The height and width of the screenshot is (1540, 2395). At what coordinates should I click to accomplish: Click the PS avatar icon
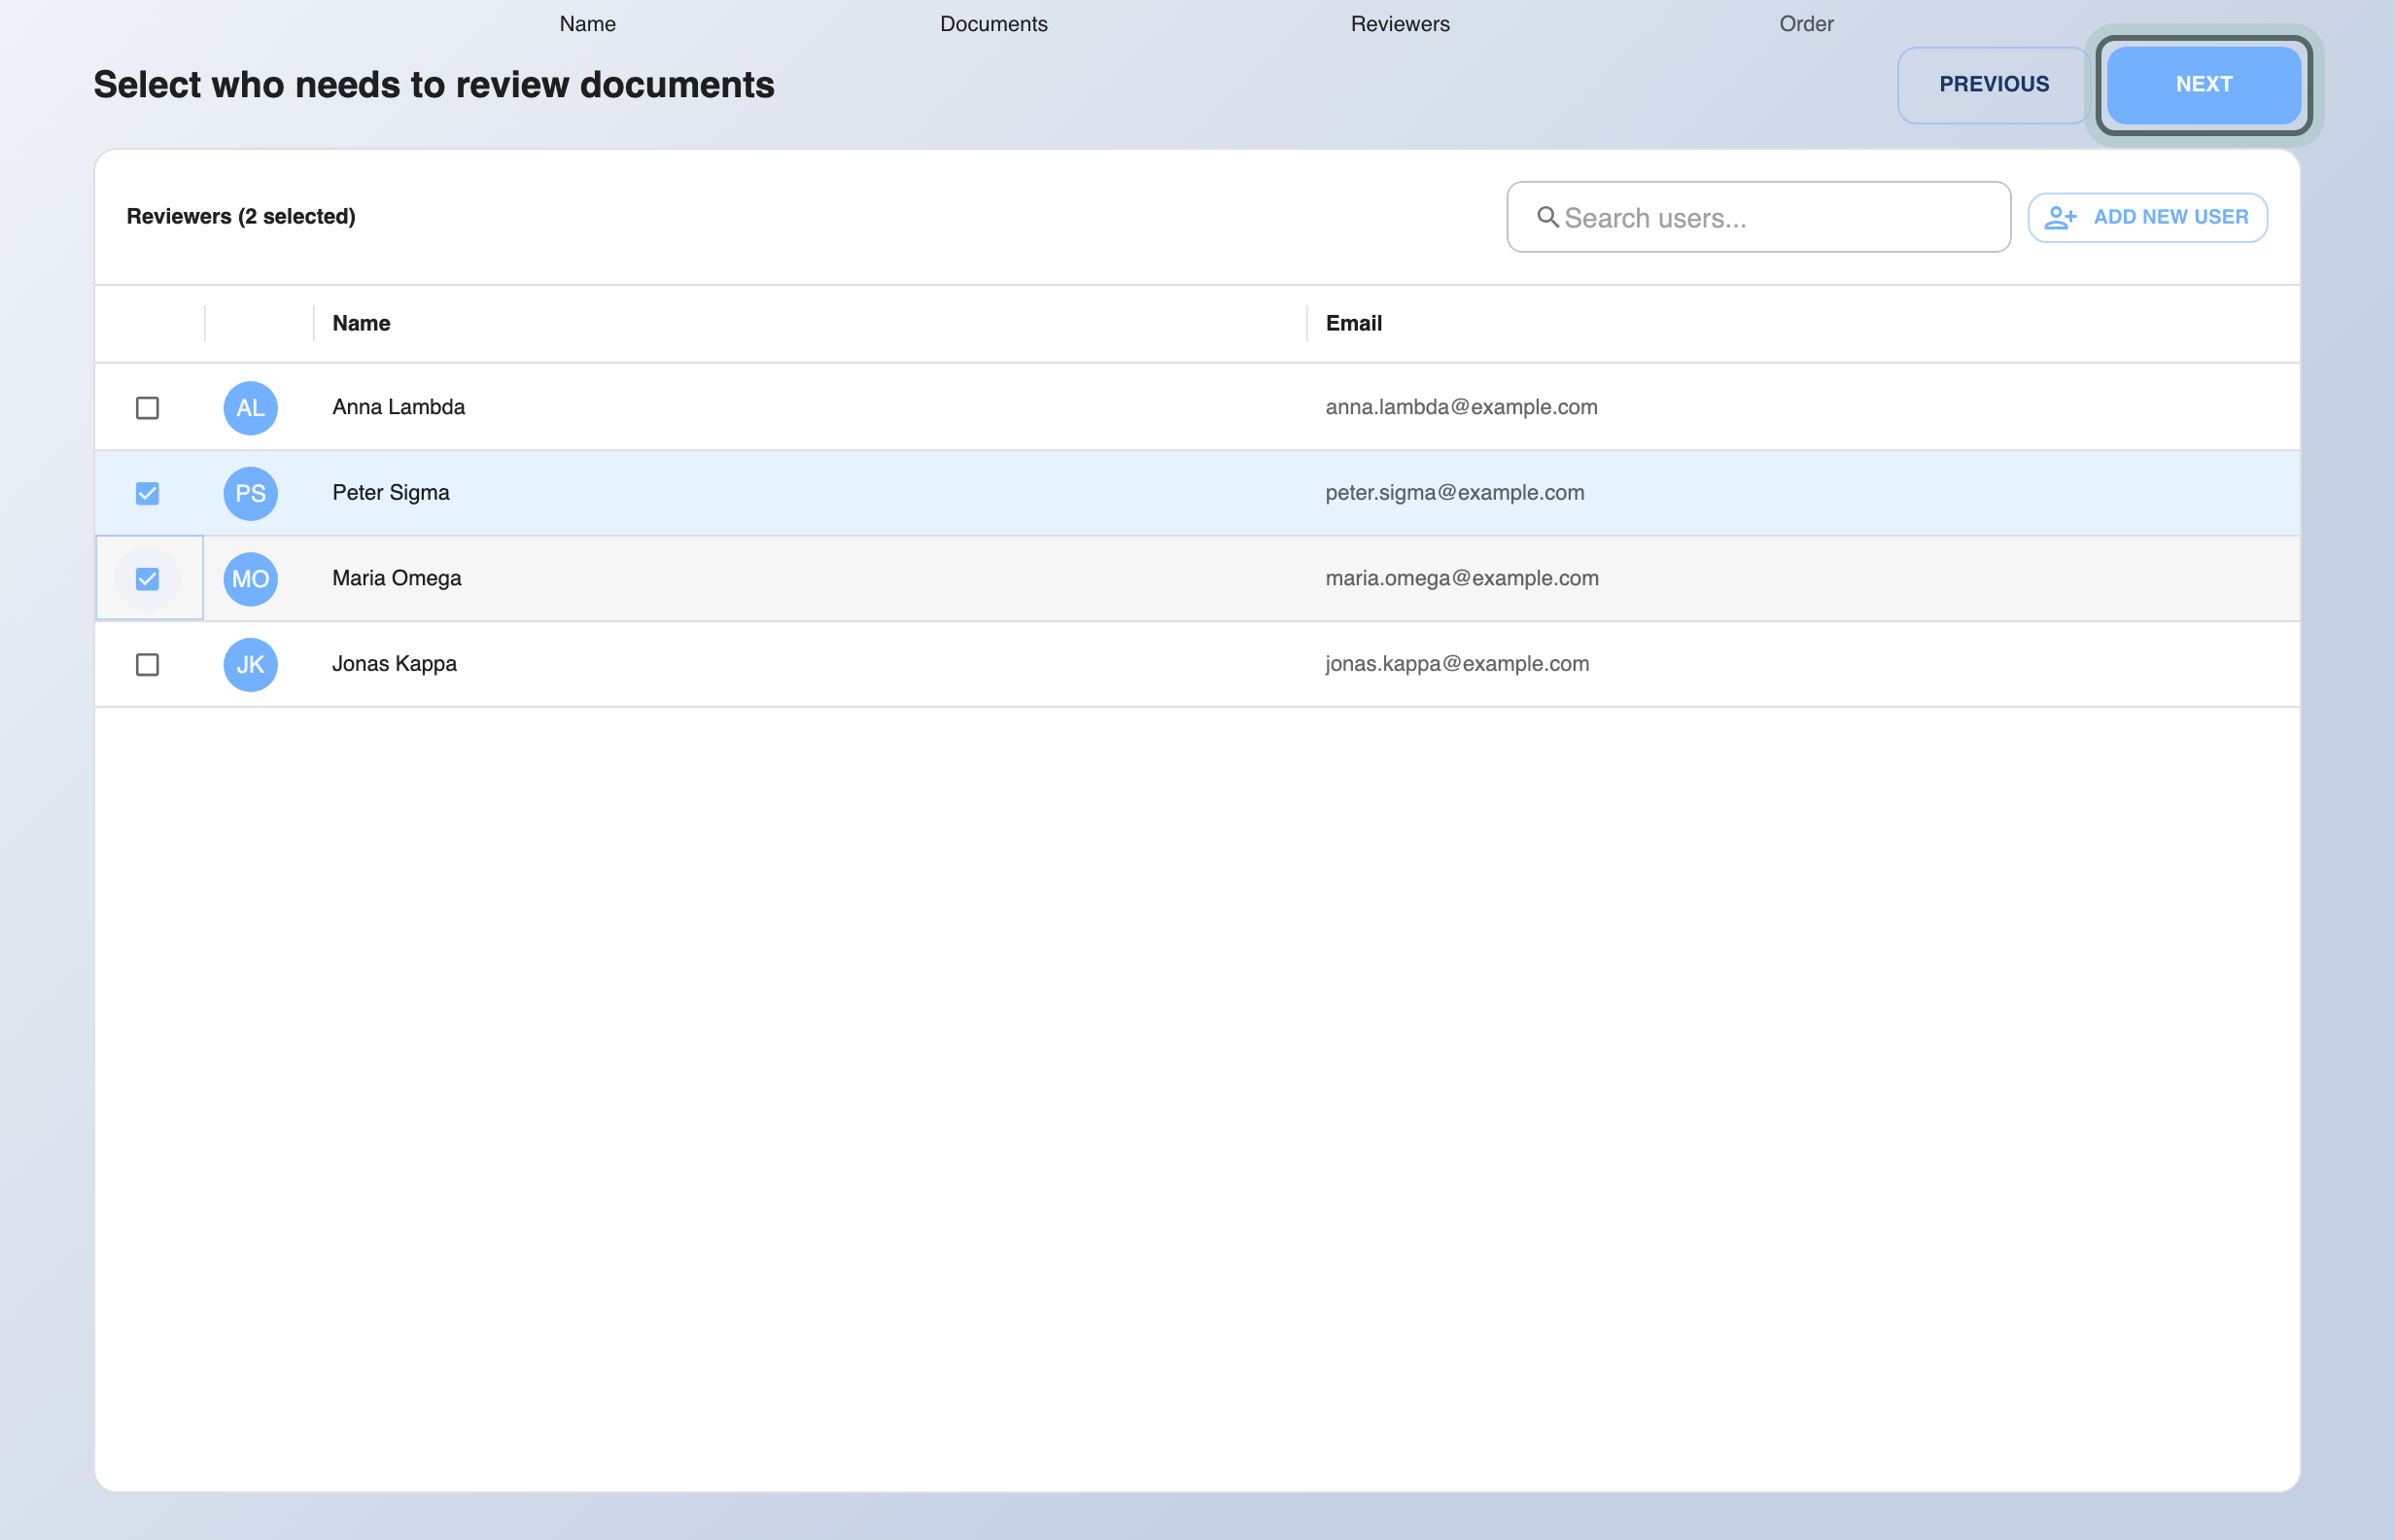pos(250,494)
